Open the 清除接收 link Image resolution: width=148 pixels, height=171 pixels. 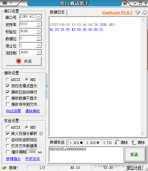(x=33, y=111)
